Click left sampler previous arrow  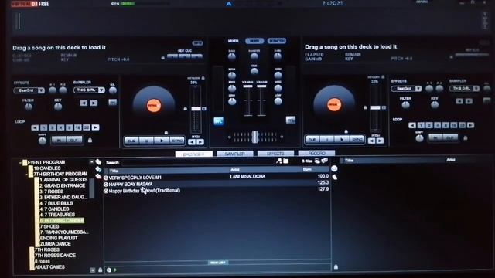click(x=84, y=103)
